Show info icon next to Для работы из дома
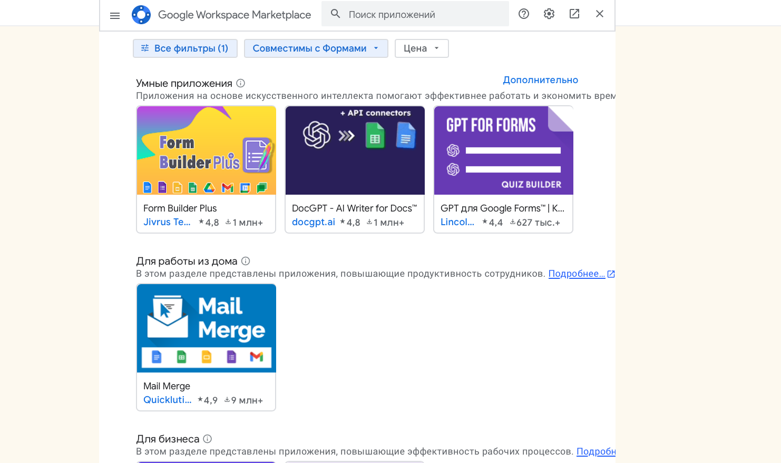The image size is (781, 463). point(246,261)
